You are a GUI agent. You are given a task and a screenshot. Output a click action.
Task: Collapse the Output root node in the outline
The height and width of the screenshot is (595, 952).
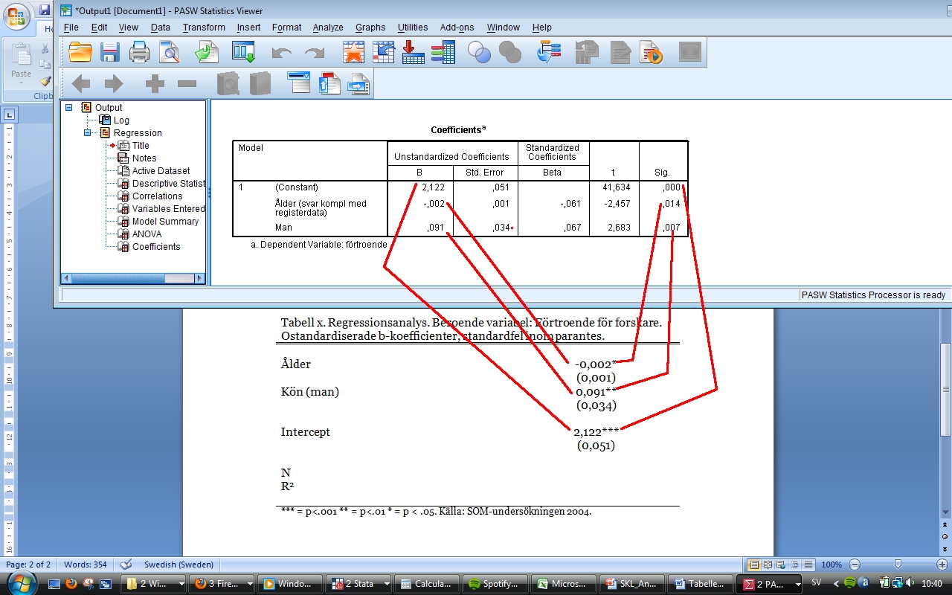(x=69, y=108)
